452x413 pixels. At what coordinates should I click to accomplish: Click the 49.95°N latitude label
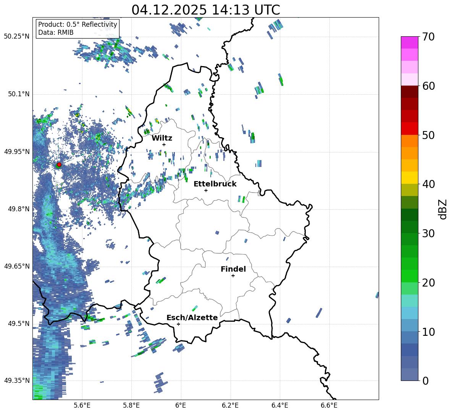point(17,151)
